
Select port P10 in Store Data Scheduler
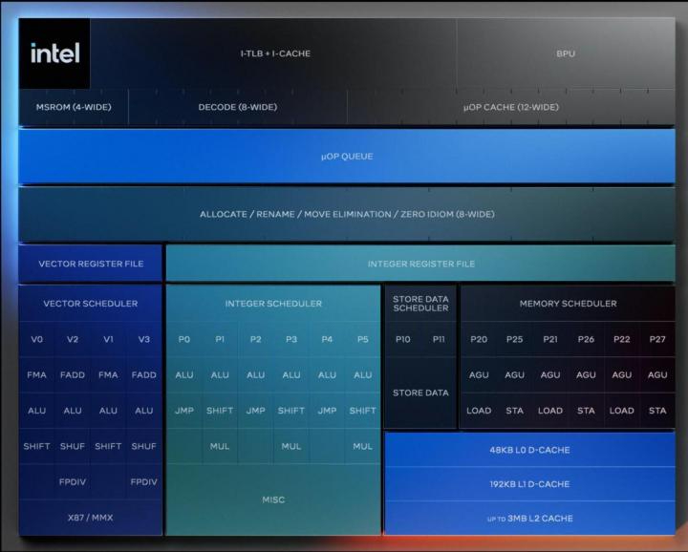pos(402,339)
